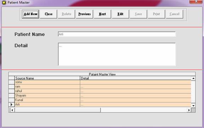Click the Detail column header in grid
Viewport: 204px width, 128px height.
135,78
